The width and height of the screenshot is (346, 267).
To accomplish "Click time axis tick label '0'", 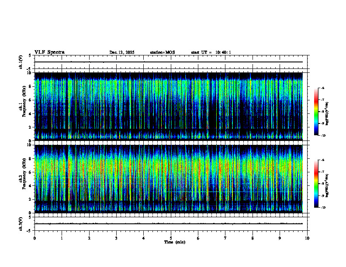I will coord(35,238).
